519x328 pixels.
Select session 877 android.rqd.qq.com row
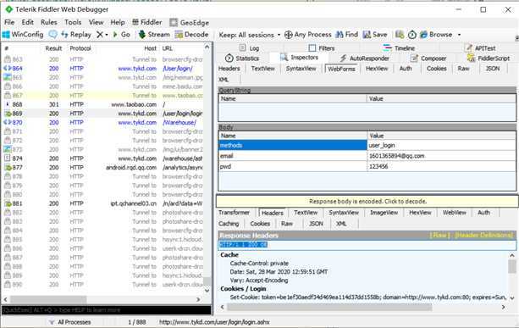103,167
